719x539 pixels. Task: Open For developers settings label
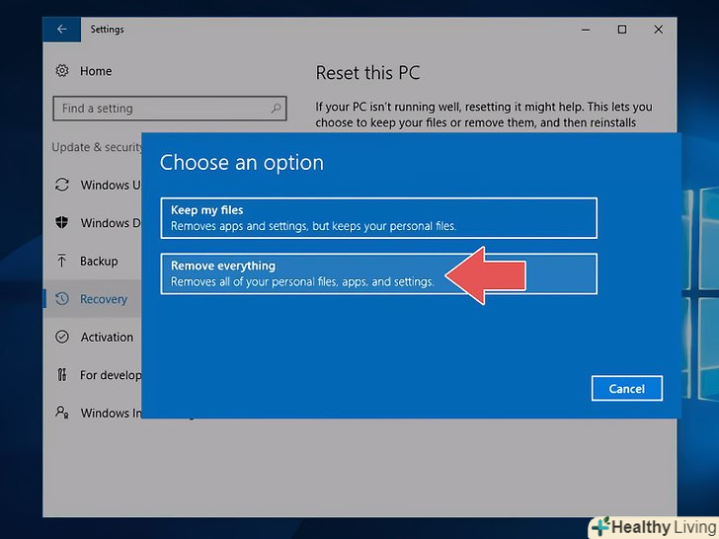[x=111, y=375]
